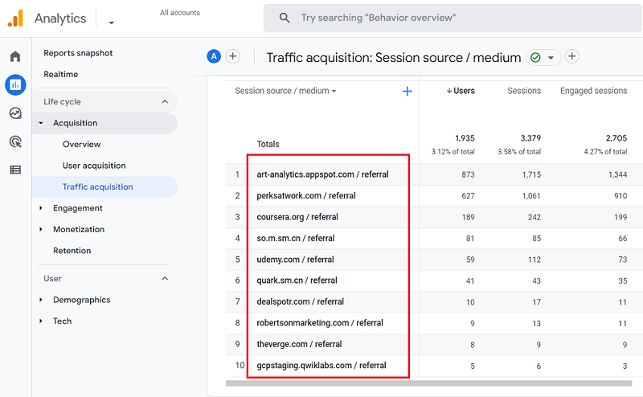This screenshot has width=643, height=397.
Task: Select User acquisition report
Action: 94,166
